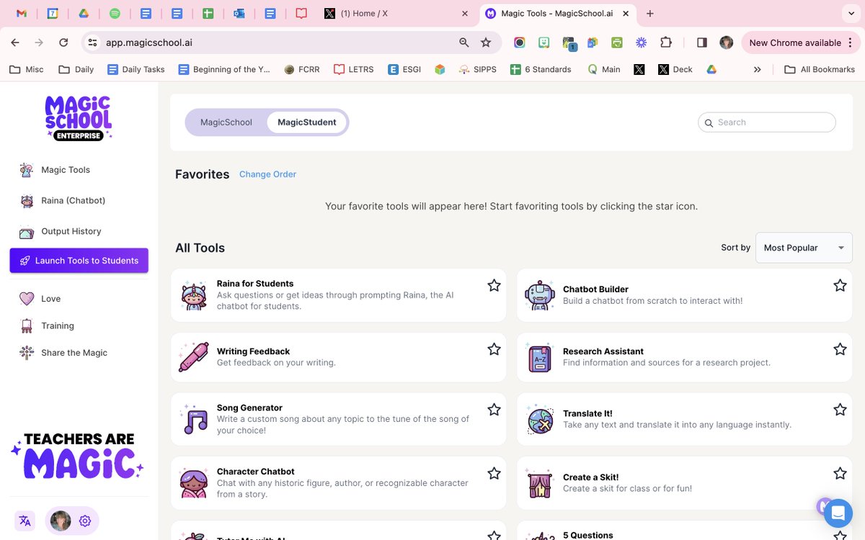865x540 pixels.
Task: Open the Chrome extensions puzzle icon
Action: 665,42
